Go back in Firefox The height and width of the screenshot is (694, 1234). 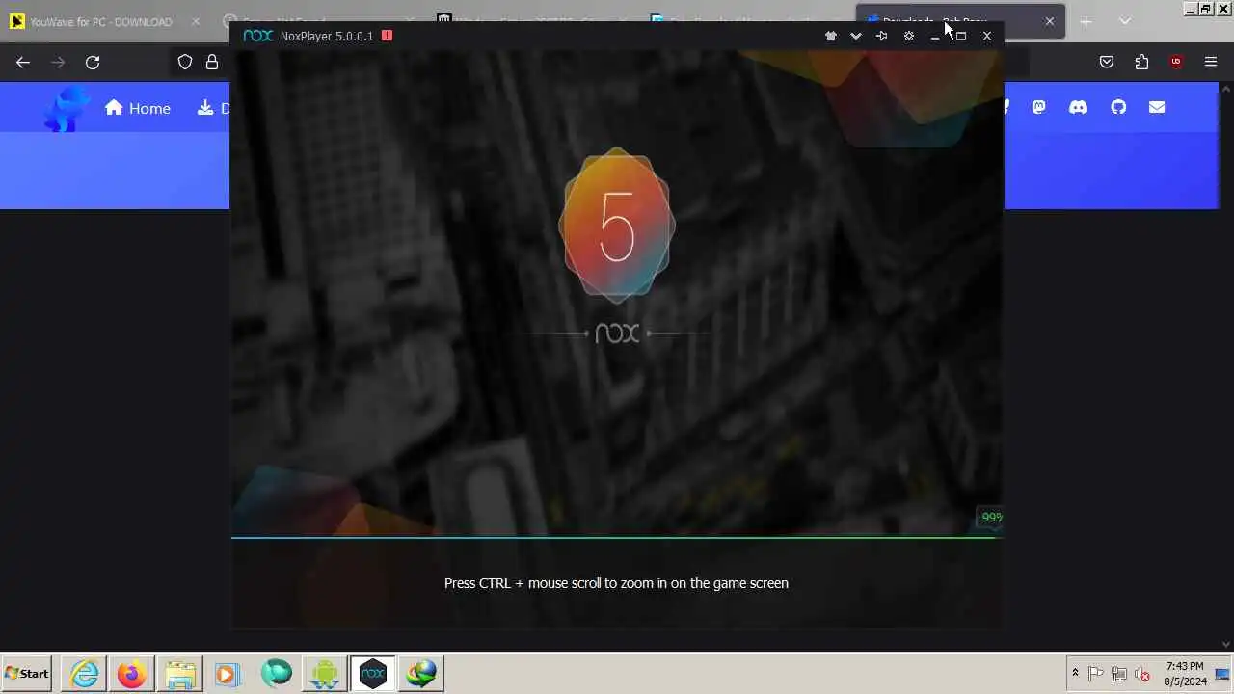[23, 62]
